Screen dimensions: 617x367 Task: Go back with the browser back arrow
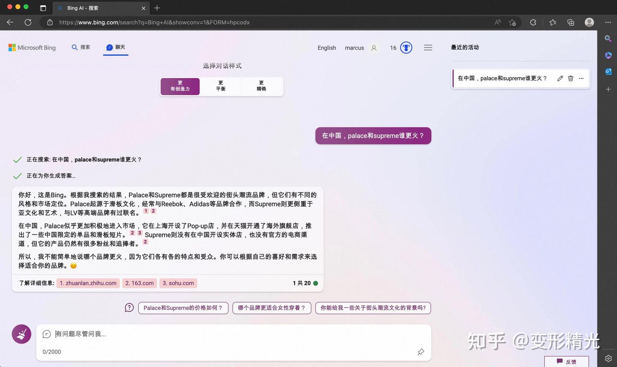[x=10, y=22]
